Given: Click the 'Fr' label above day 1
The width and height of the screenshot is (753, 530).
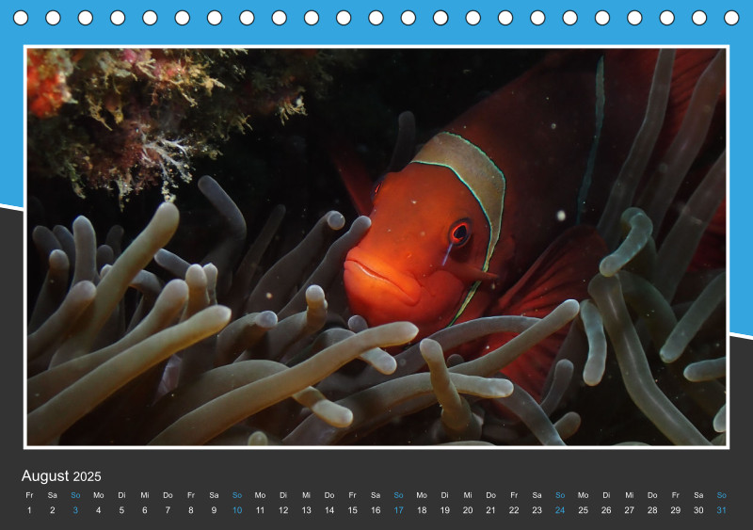Looking at the screenshot, I should [29, 495].
